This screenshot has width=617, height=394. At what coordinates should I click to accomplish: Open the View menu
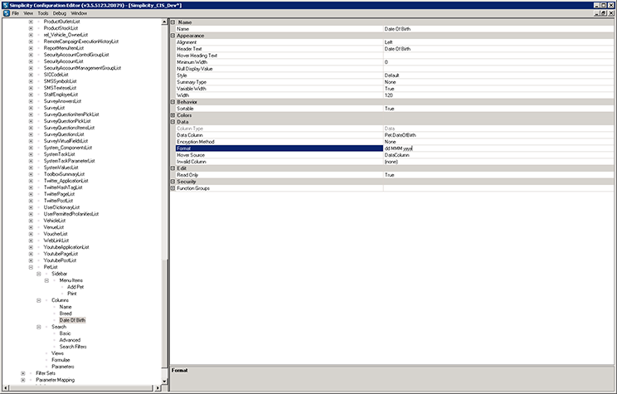click(28, 13)
